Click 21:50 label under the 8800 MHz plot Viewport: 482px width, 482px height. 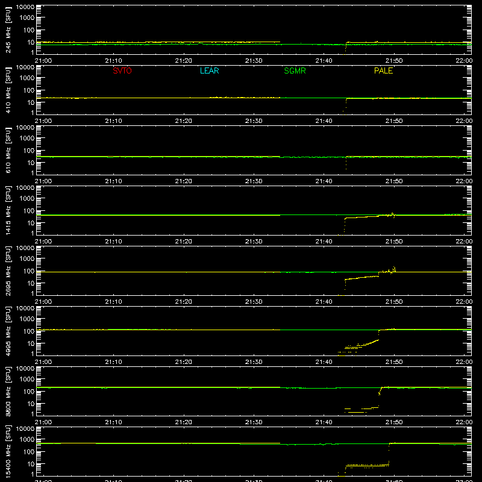(x=394, y=422)
